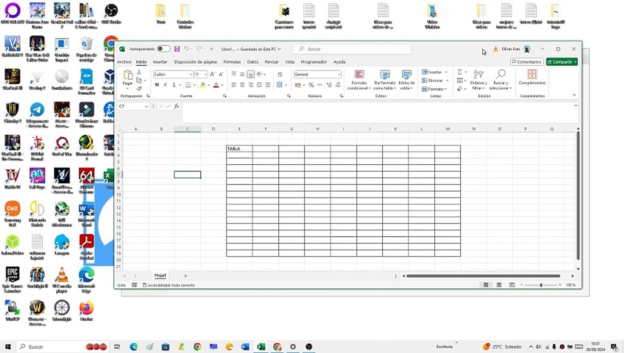624x353 pixels.
Task: Redo the last action
Action: pos(199,49)
